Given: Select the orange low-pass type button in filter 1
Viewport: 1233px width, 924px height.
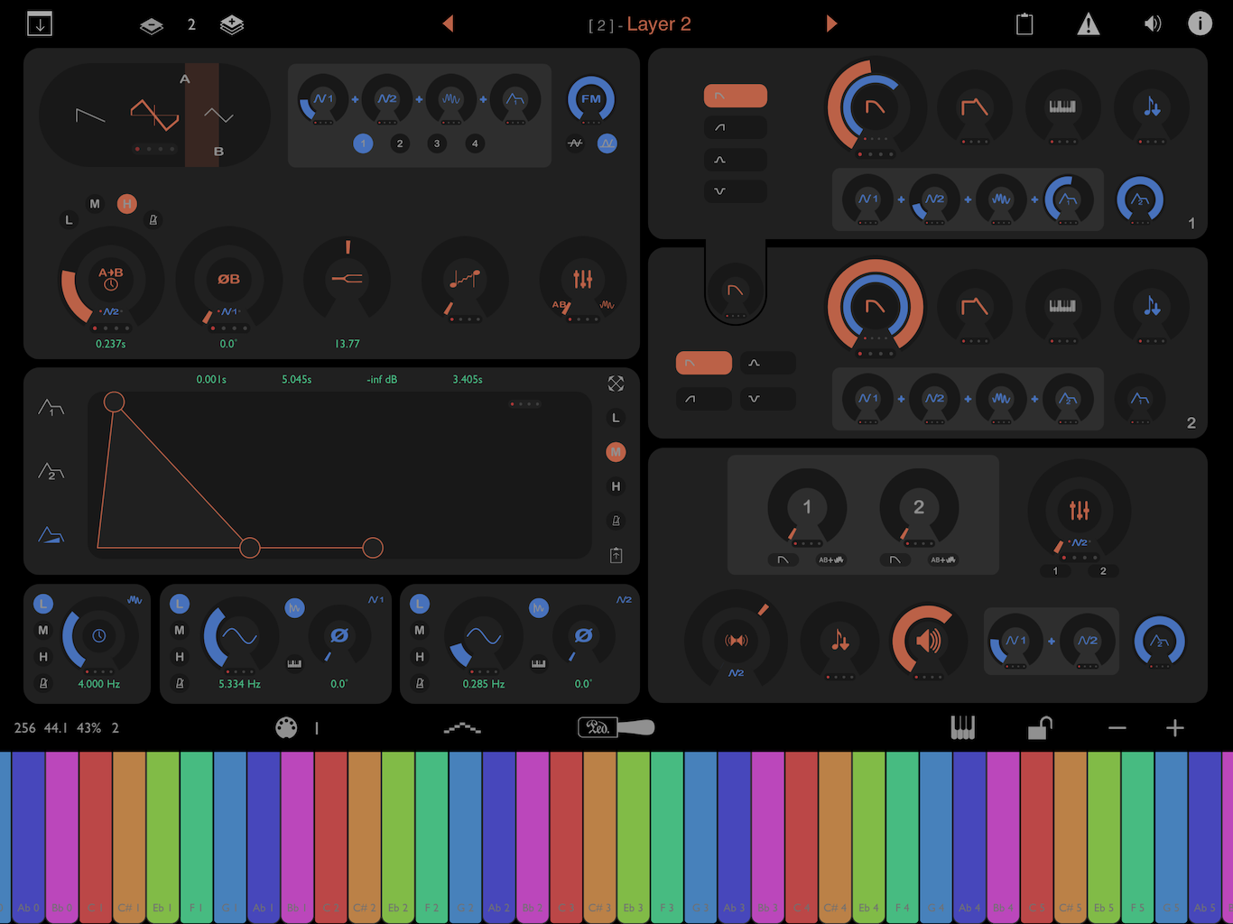Looking at the screenshot, I should [736, 96].
